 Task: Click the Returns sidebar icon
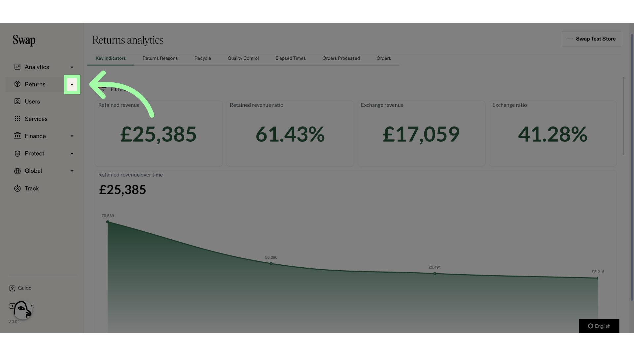17,84
